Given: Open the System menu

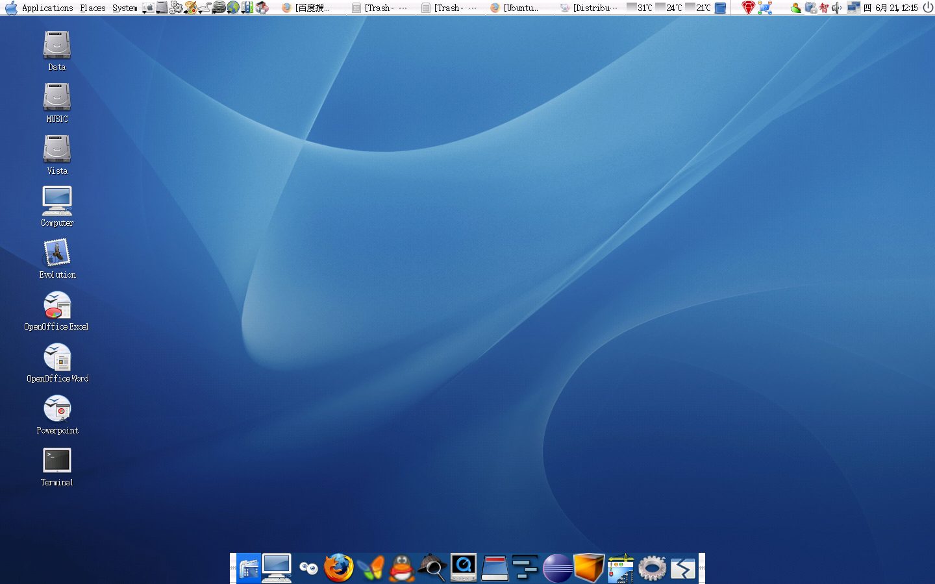Looking at the screenshot, I should tap(125, 8).
